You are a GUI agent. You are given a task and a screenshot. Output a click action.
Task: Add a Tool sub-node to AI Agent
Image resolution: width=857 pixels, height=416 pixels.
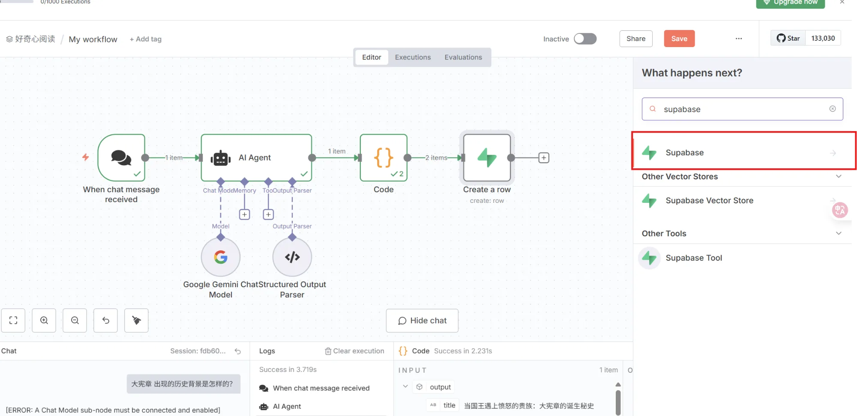(268, 214)
